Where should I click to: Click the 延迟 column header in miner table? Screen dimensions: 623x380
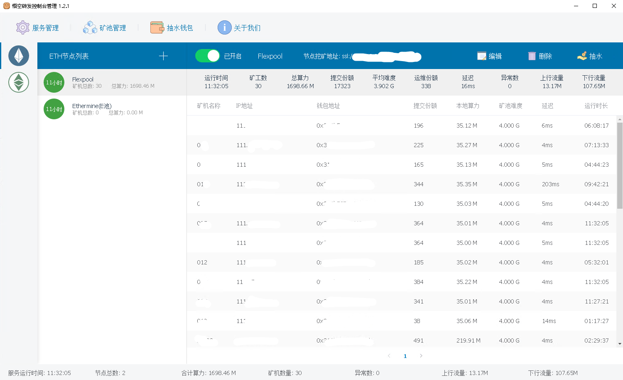pos(547,106)
